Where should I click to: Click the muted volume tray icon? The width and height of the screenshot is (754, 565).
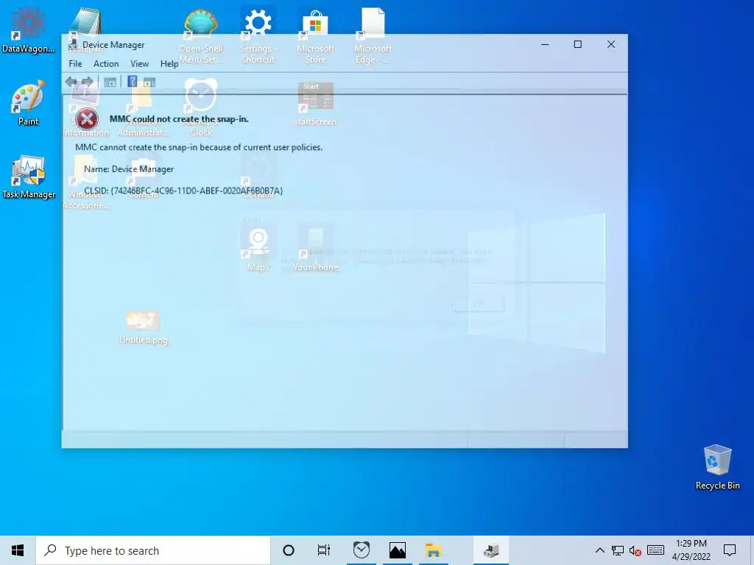click(x=635, y=550)
